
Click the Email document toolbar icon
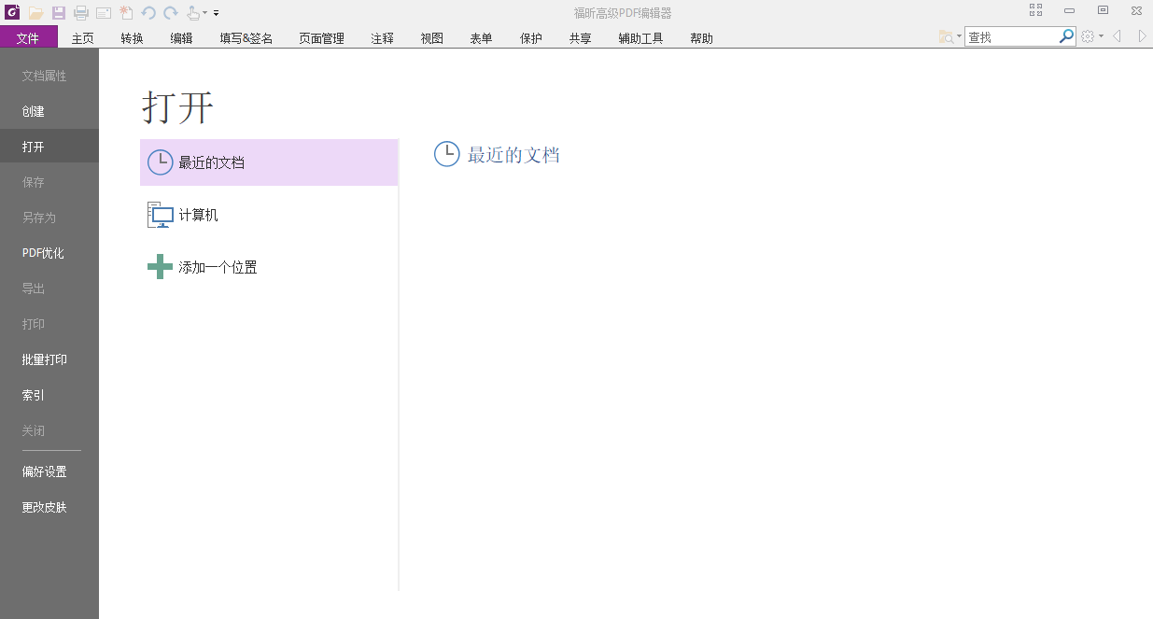pos(104,13)
